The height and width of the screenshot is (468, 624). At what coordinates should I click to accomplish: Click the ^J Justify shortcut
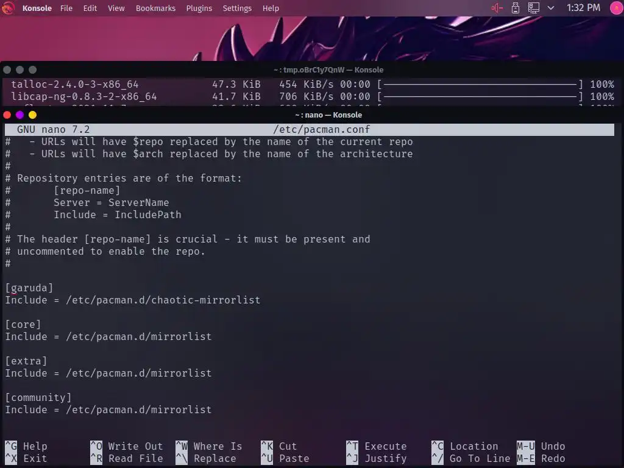pyautogui.click(x=377, y=459)
